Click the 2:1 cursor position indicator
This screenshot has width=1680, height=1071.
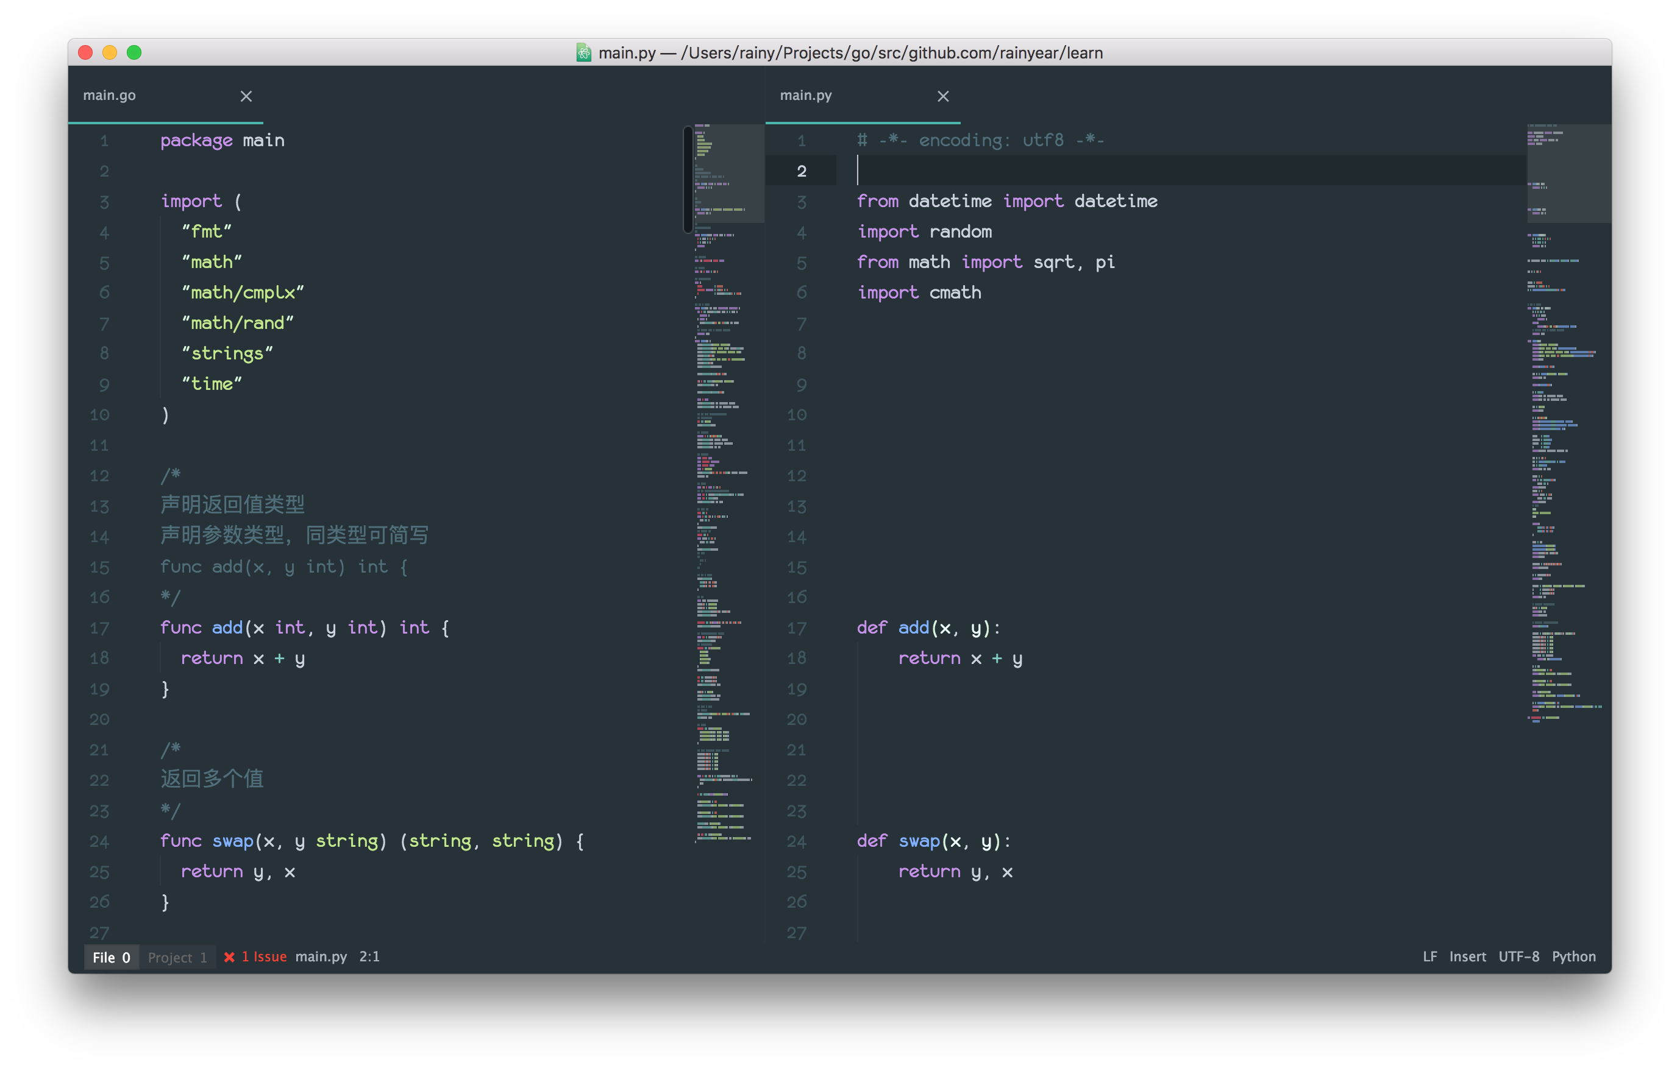tap(369, 956)
